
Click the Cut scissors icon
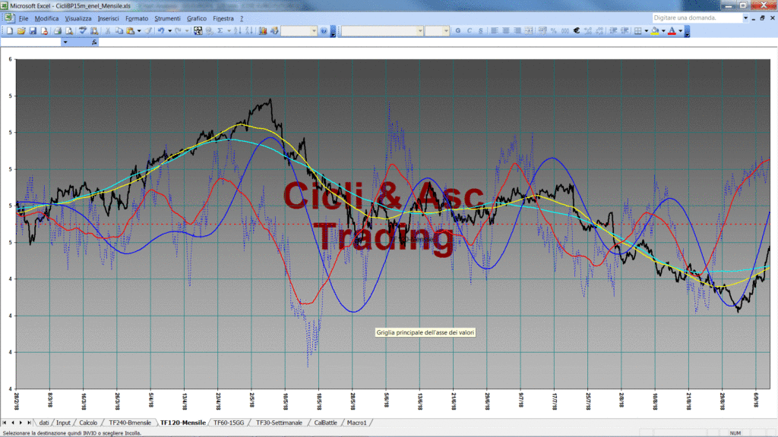pos(107,30)
